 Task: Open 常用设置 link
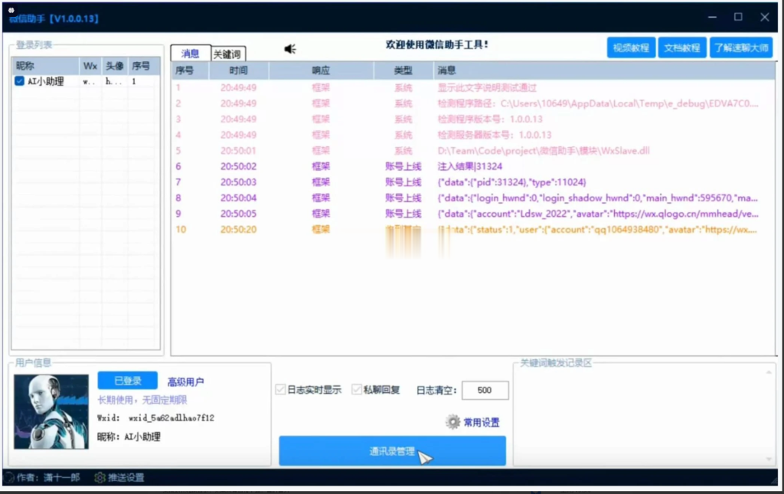pyautogui.click(x=481, y=423)
